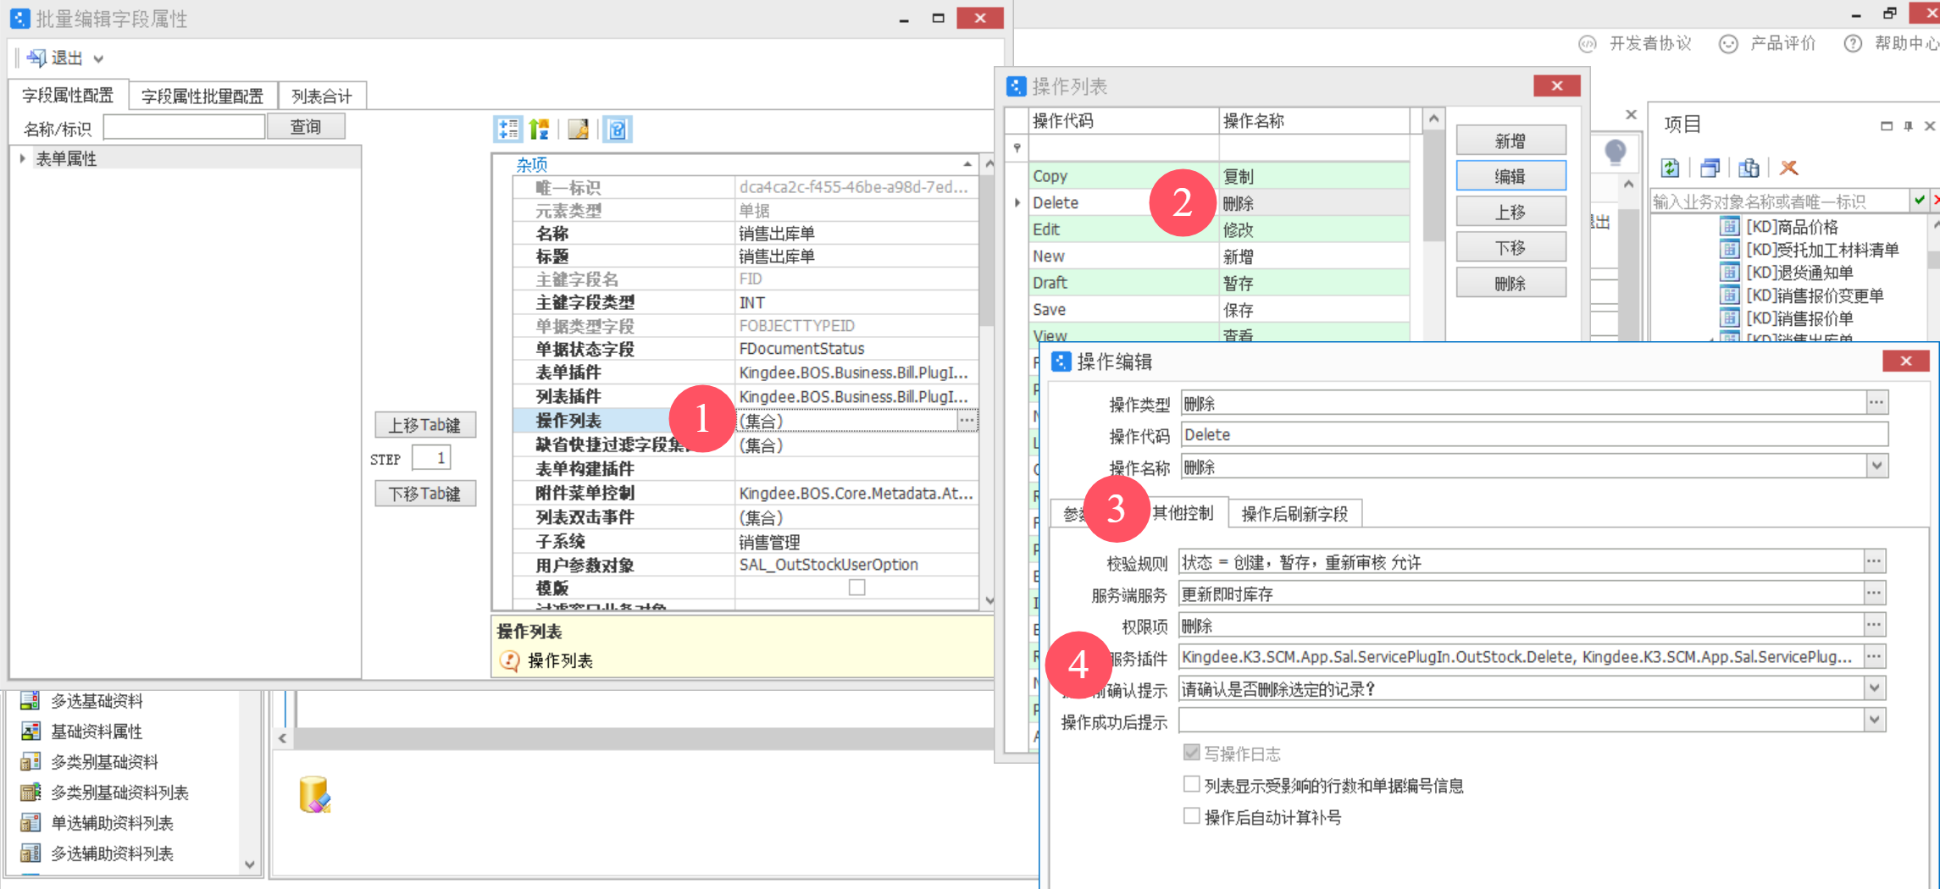Switch to 字段属性配置 tab
This screenshot has height=889, width=1940.
coord(68,96)
